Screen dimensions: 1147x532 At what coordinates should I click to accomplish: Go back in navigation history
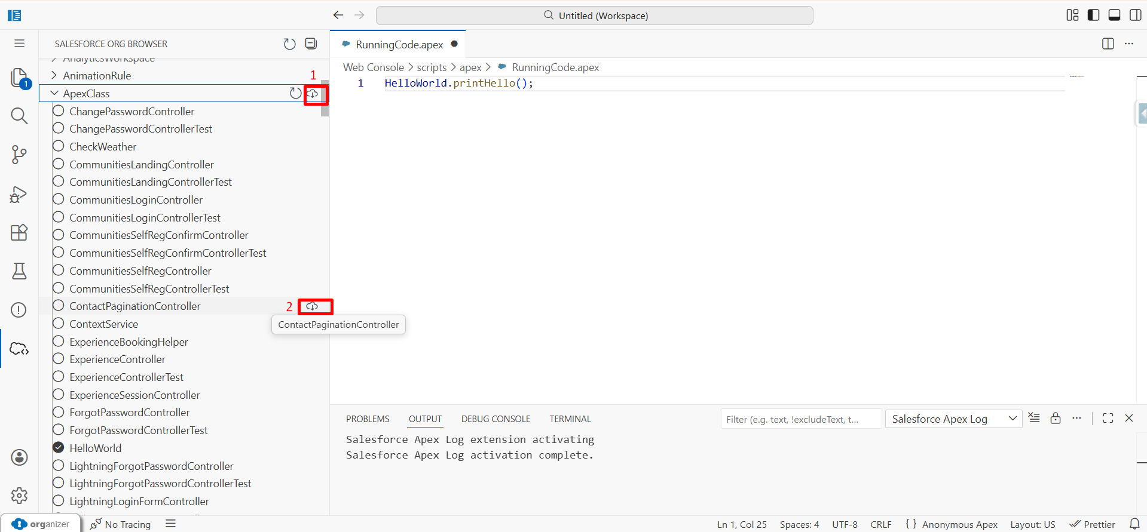click(338, 15)
